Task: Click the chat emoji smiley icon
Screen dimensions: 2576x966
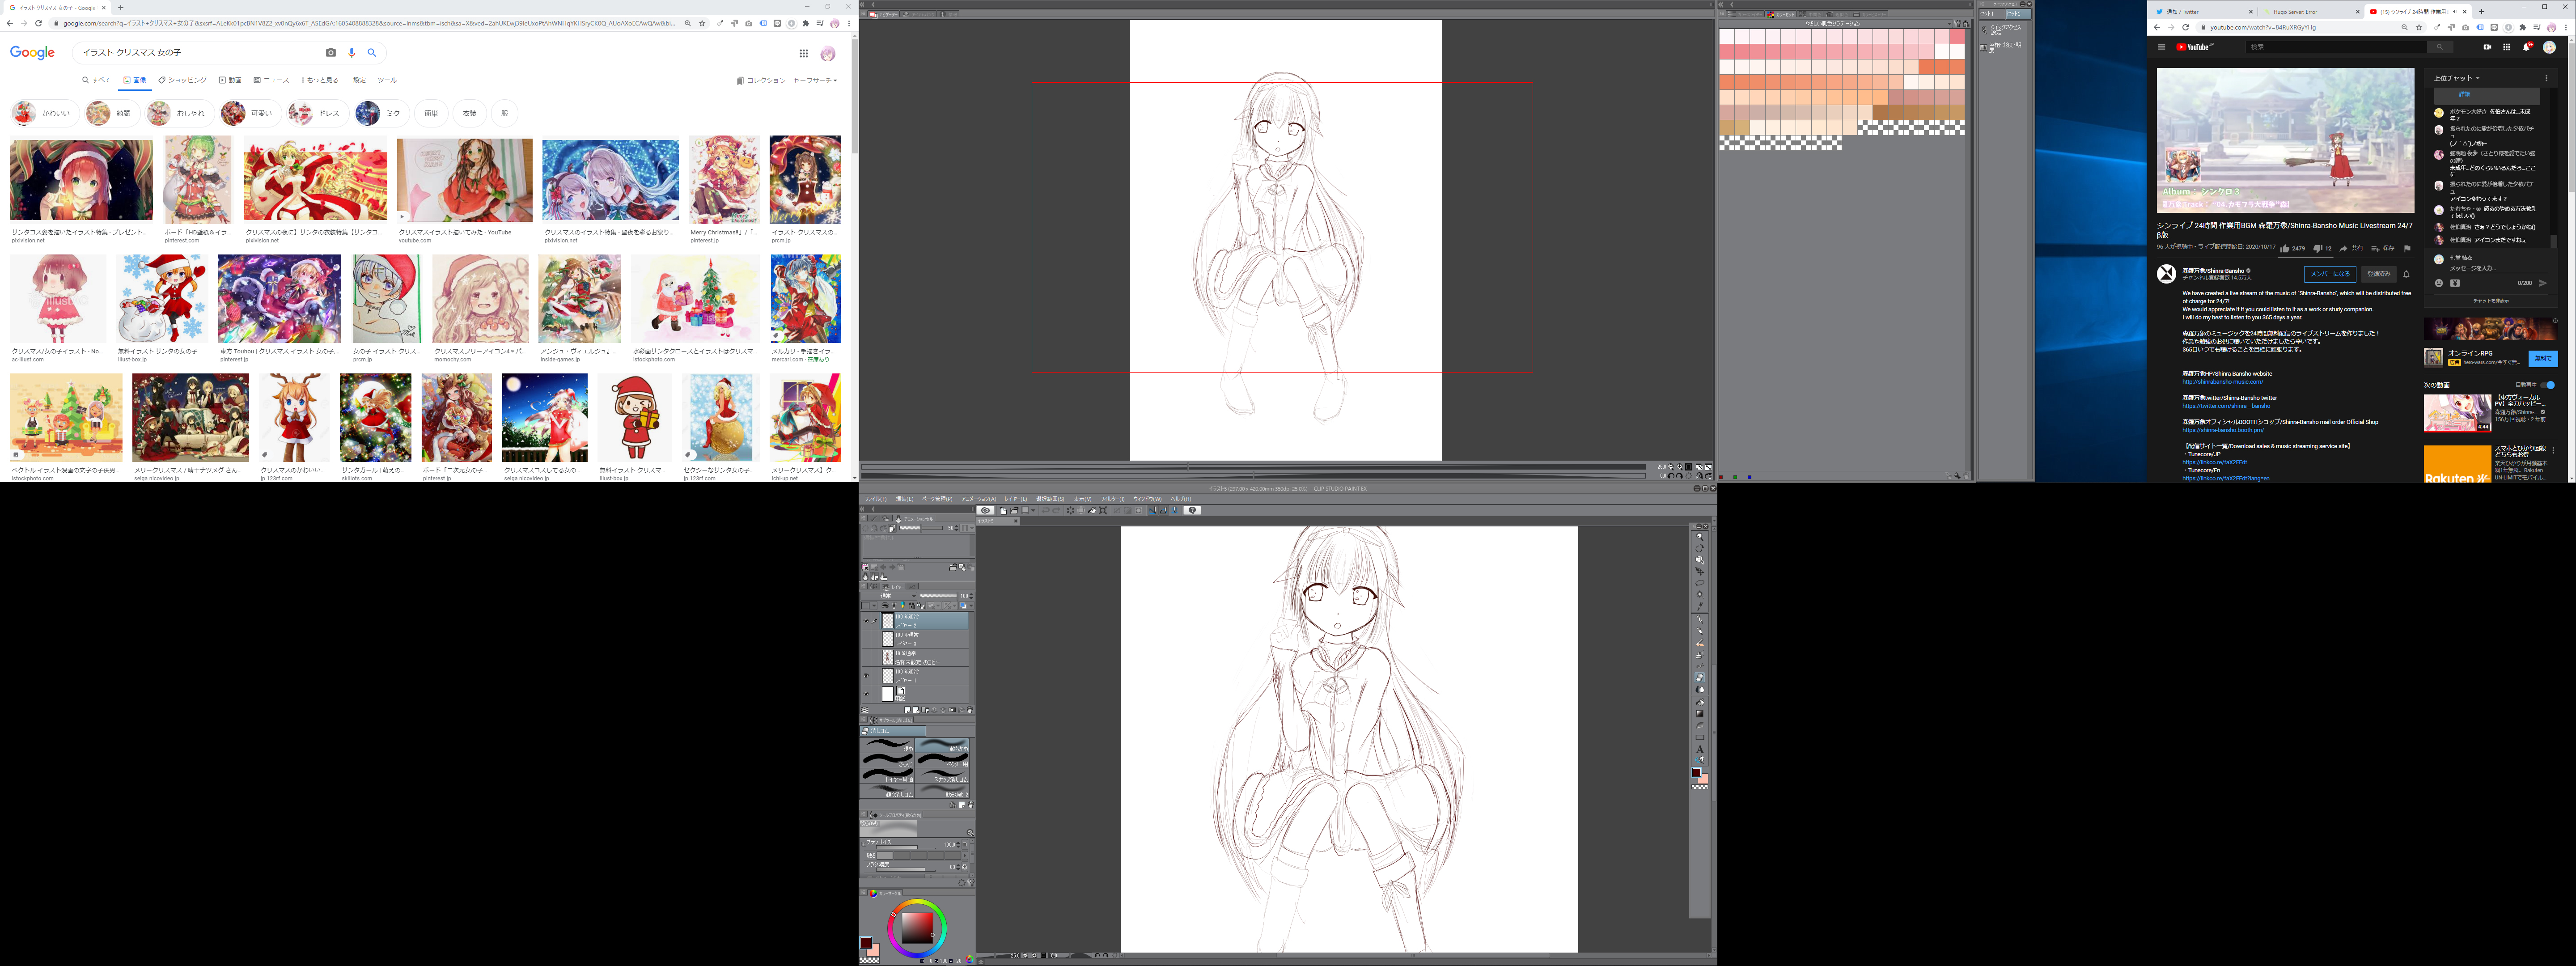Action: 2439,283
